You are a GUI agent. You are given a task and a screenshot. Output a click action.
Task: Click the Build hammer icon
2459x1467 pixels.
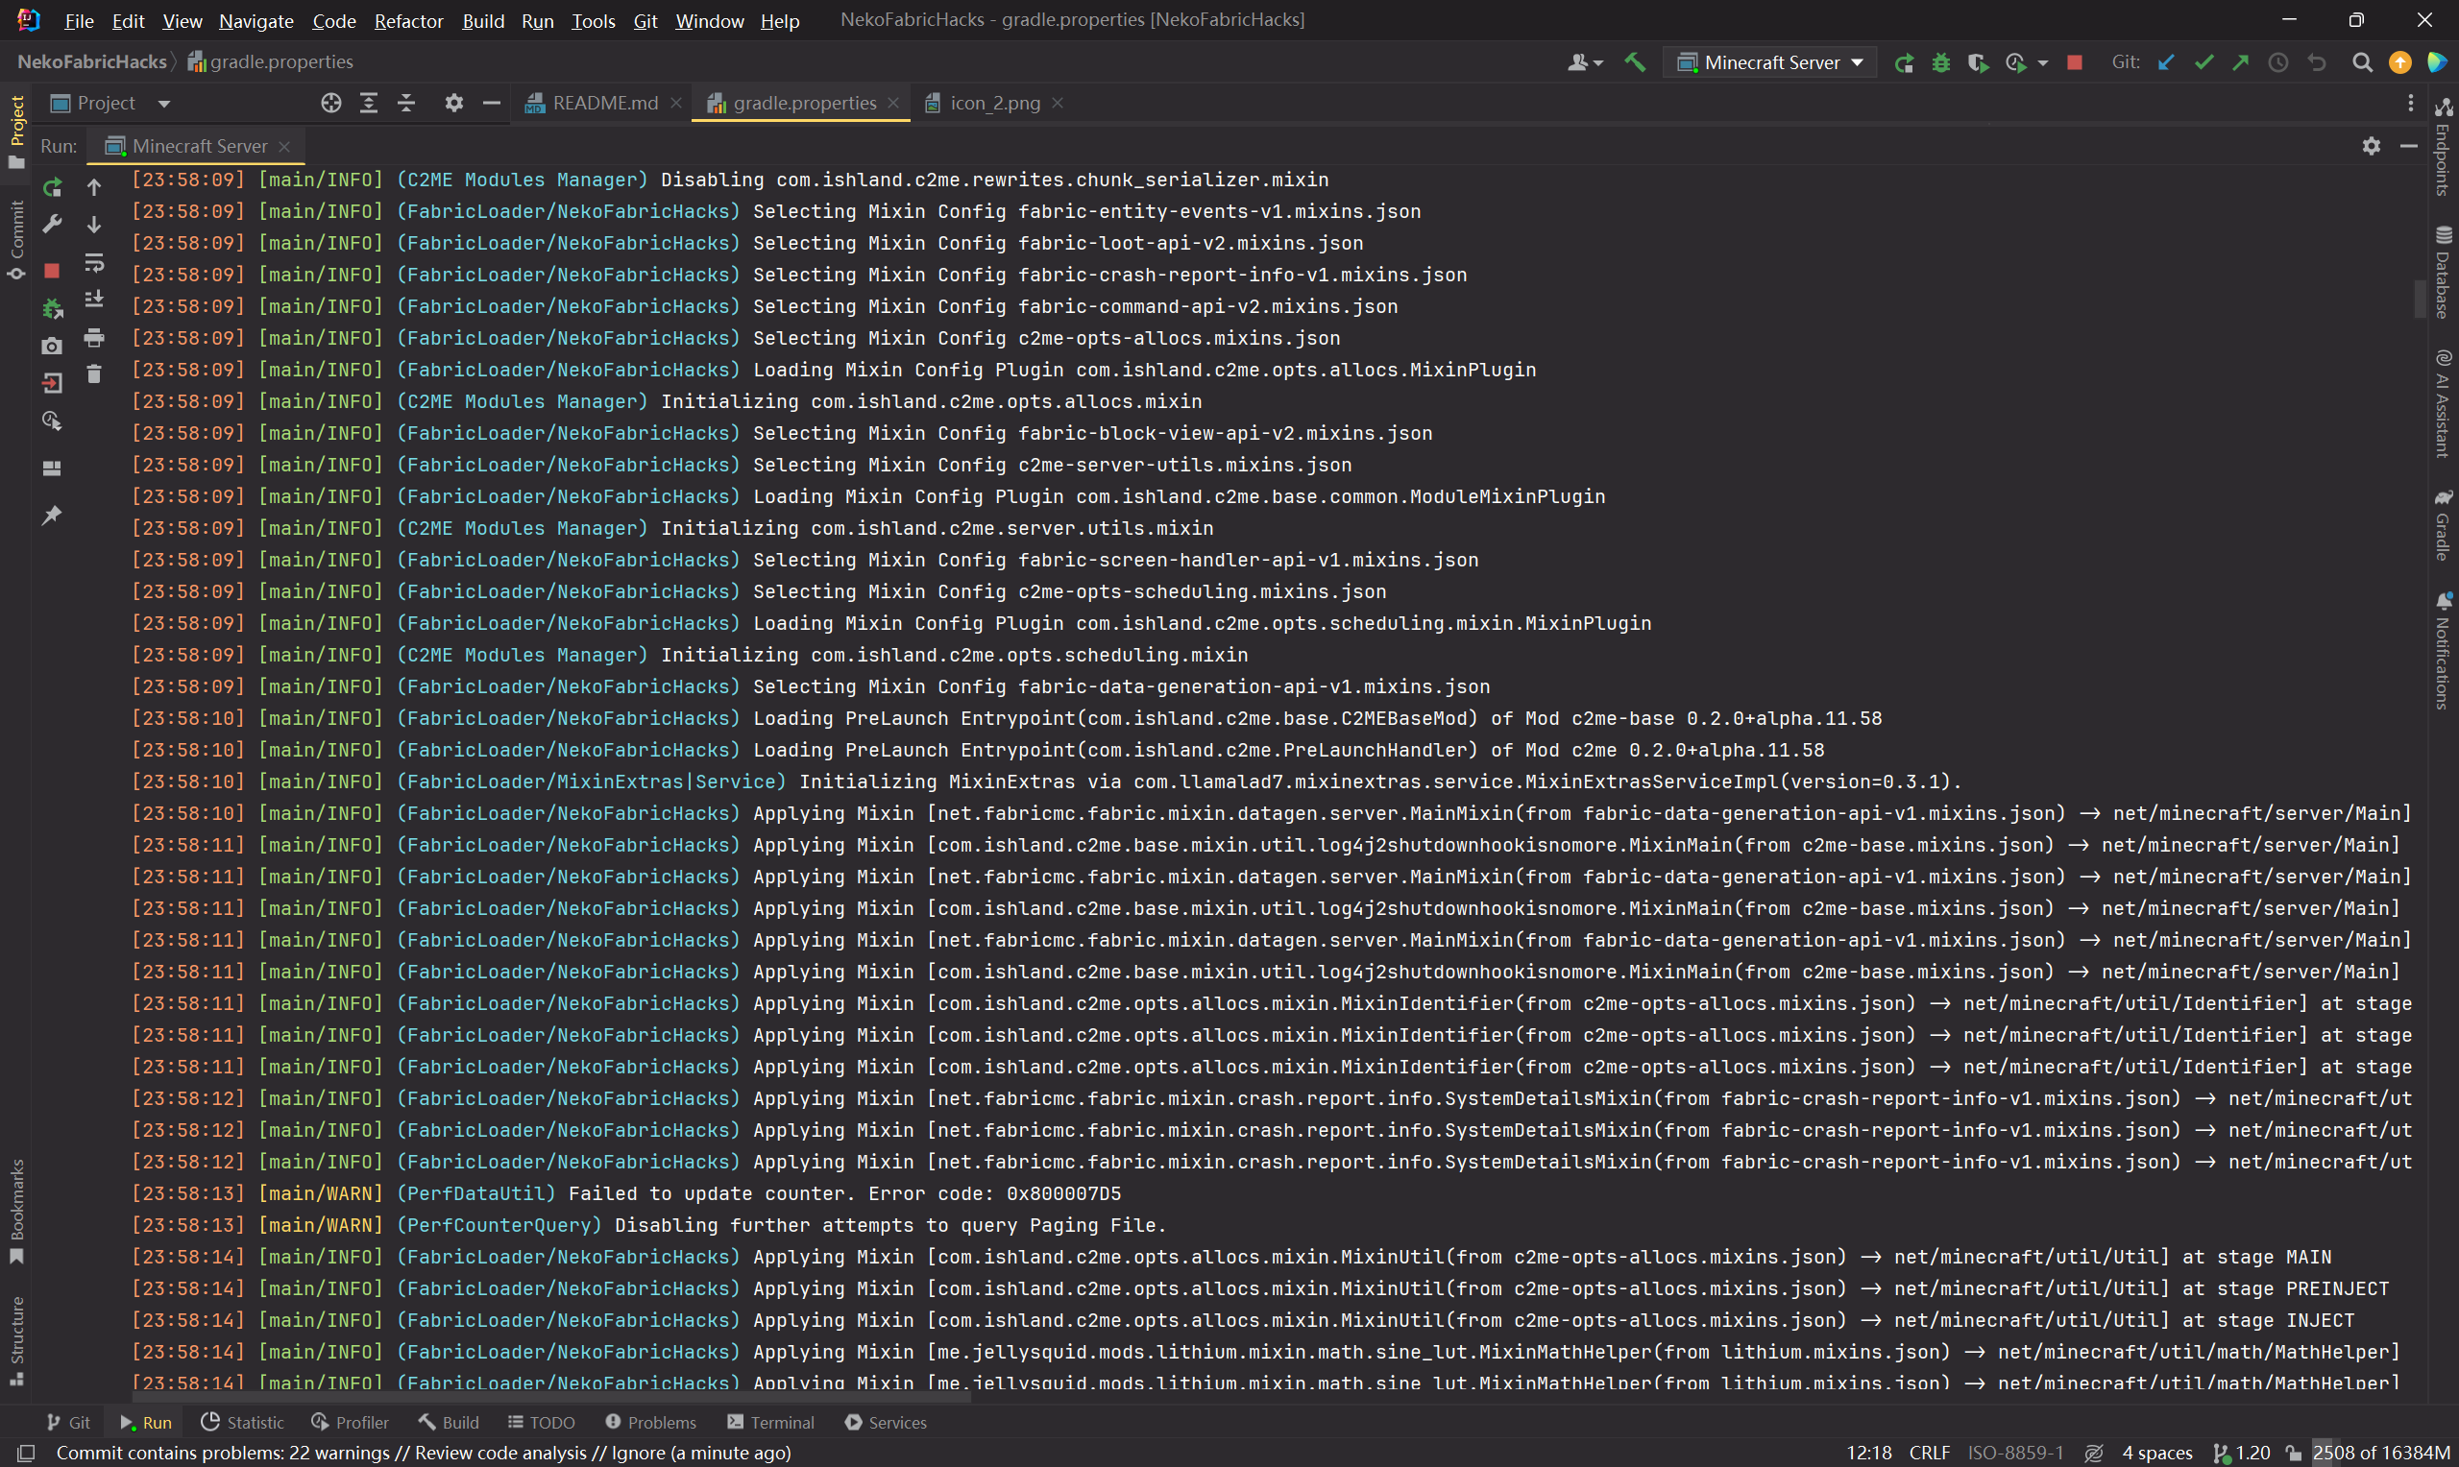click(1635, 62)
